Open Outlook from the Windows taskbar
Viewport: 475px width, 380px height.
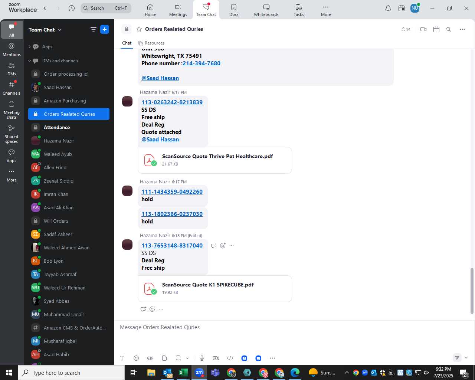(167, 373)
